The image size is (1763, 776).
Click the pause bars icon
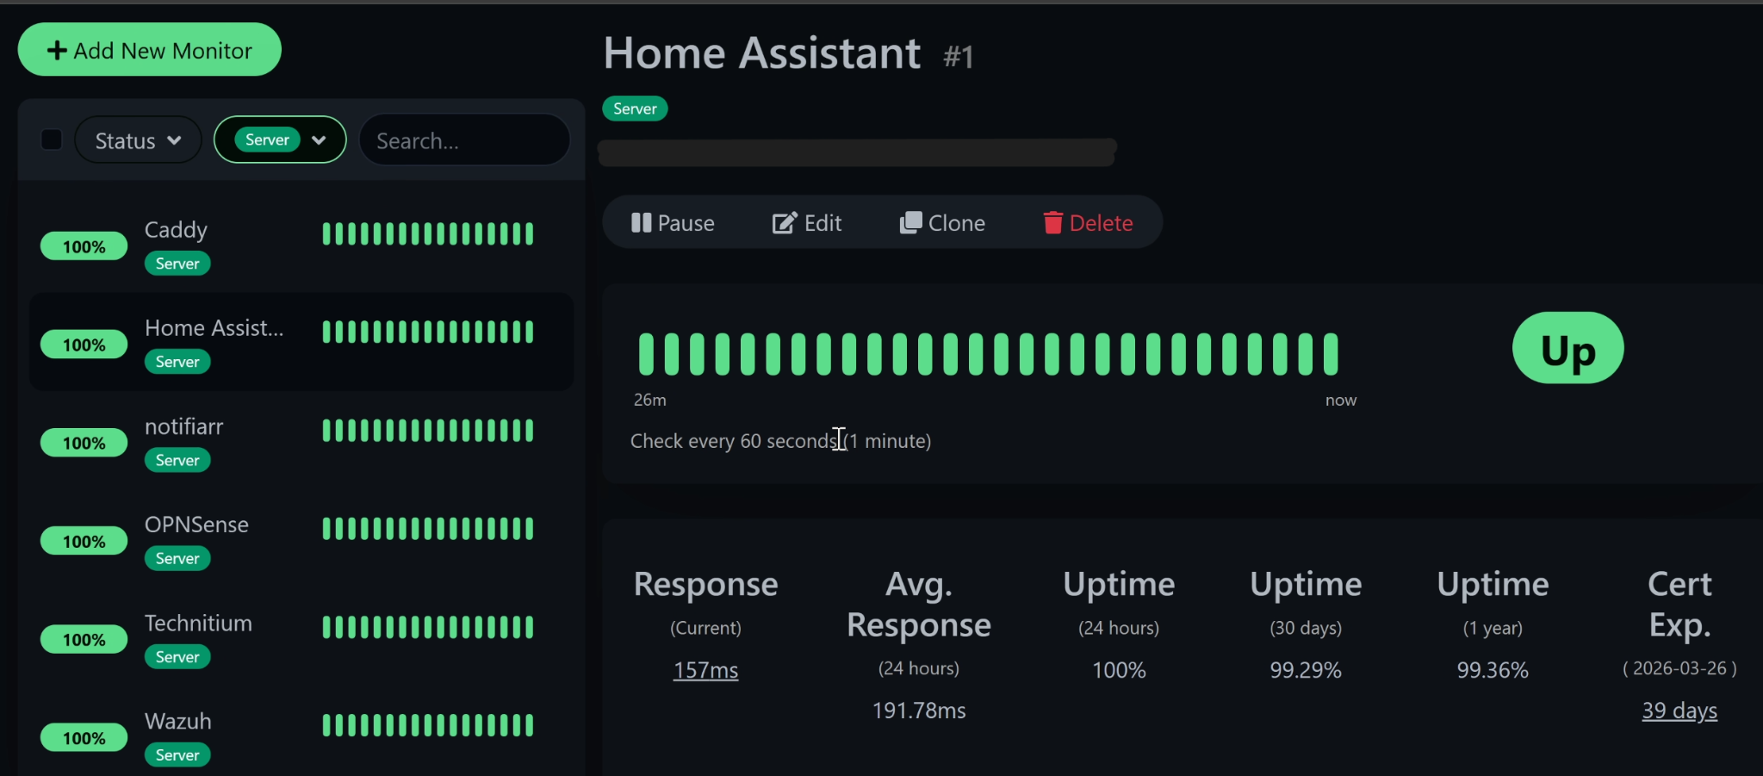tap(641, 223)
